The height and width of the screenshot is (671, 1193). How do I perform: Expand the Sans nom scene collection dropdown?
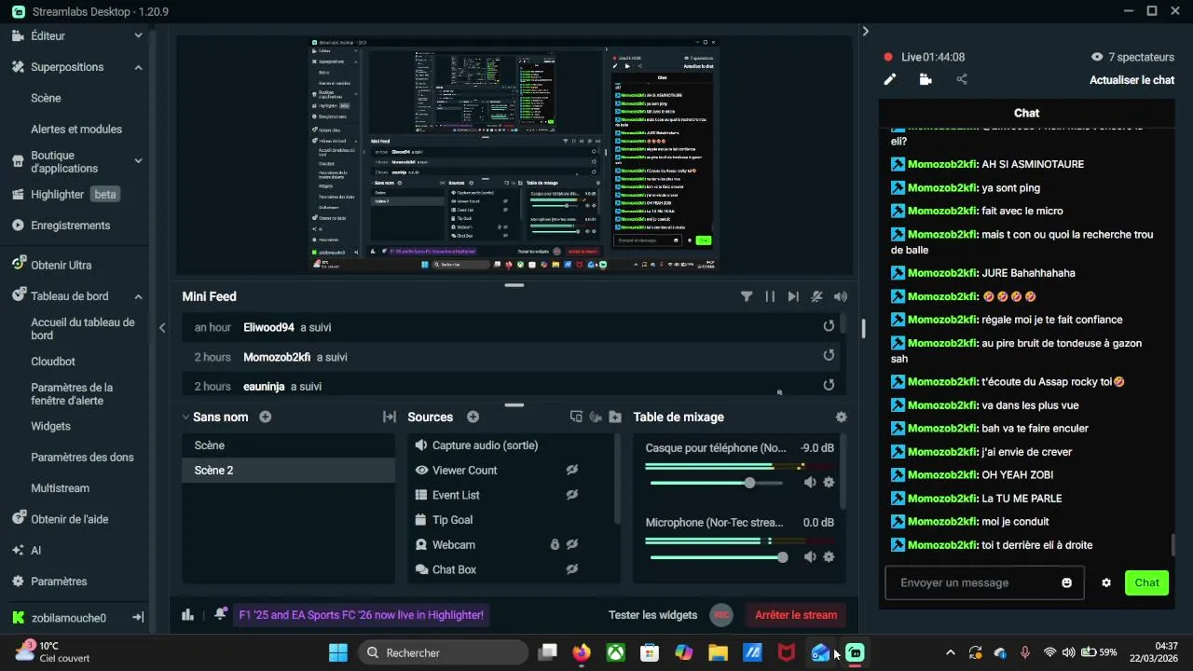point(187,417)
